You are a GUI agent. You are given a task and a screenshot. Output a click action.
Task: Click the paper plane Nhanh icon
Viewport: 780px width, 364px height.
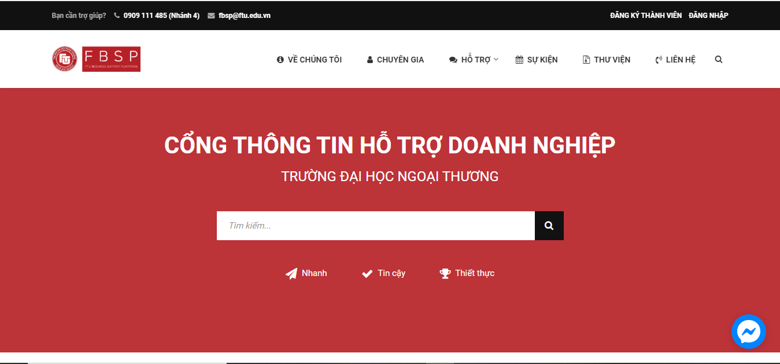291,274
